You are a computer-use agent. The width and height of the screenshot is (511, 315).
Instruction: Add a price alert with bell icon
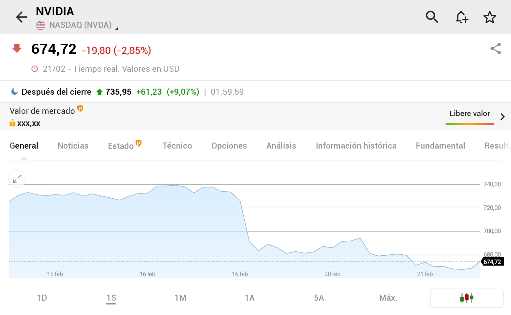click(x=461, y=17)
